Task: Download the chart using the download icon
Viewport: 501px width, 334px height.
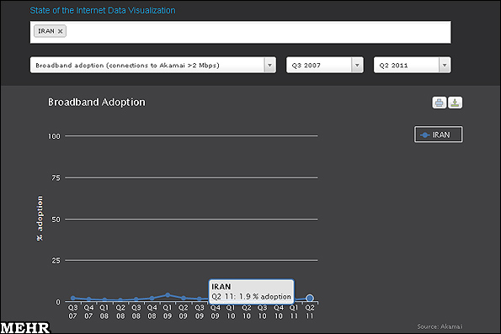Action: click(x=455, y=103)
